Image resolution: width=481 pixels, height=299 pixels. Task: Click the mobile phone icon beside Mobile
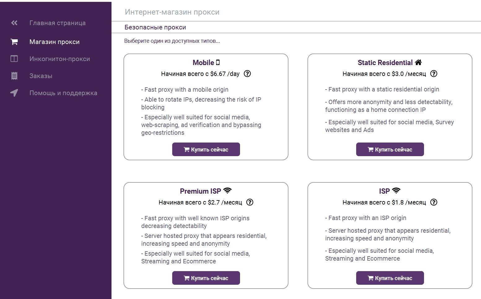pyautogui.click(x=218, y=63)
